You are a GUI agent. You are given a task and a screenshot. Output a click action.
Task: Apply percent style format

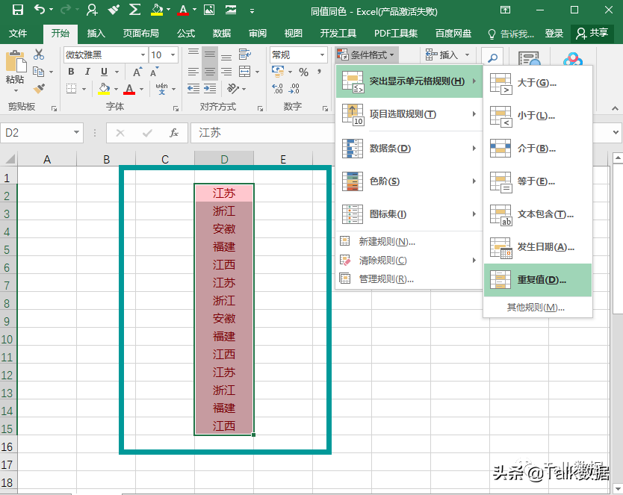(x=303, y=72)
